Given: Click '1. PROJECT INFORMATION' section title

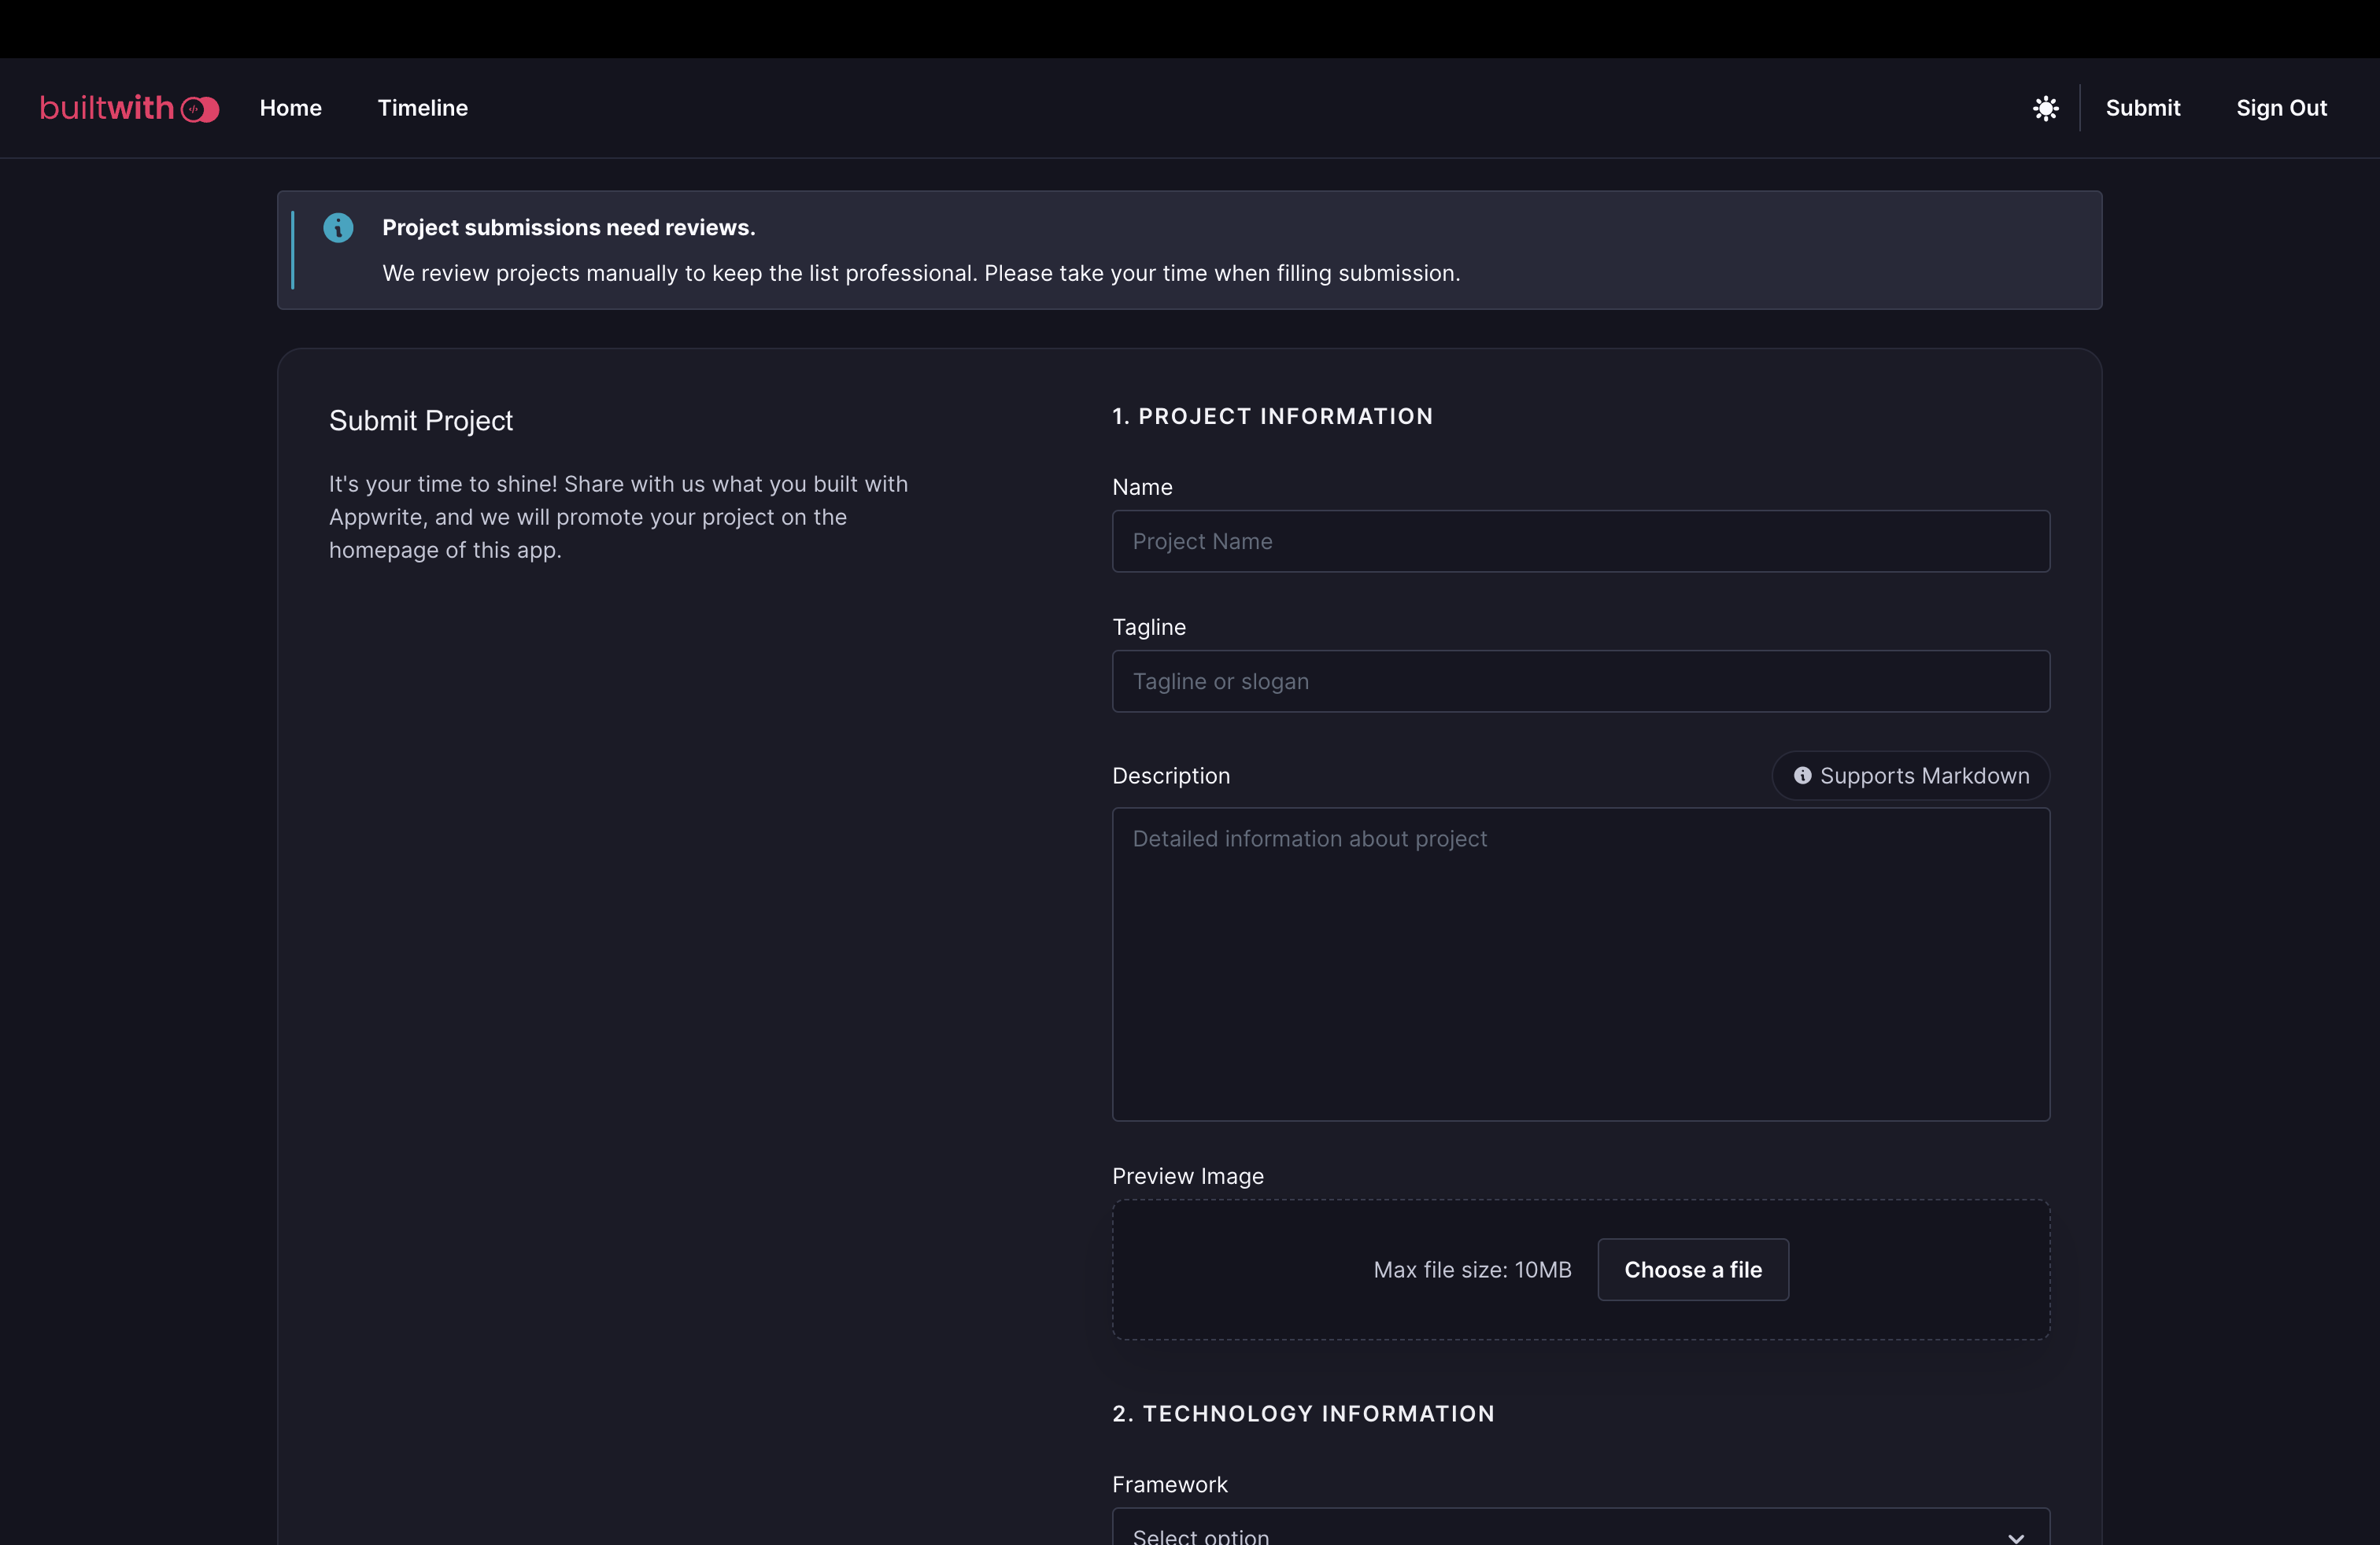Looking at the screenshot, I should click(1272, 415).
